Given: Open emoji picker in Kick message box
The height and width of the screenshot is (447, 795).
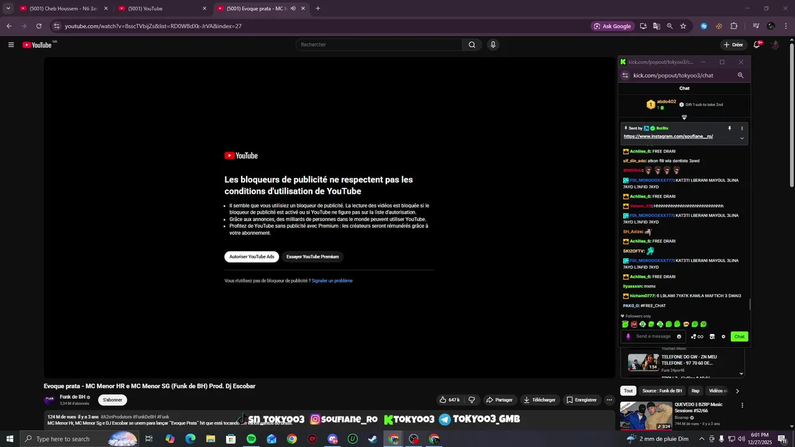Looking at the screenshot, I should 679,336.
